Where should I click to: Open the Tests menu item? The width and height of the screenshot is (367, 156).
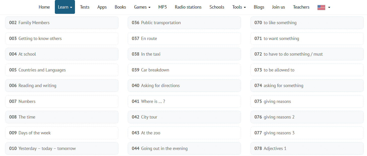(x=85, y=7)
